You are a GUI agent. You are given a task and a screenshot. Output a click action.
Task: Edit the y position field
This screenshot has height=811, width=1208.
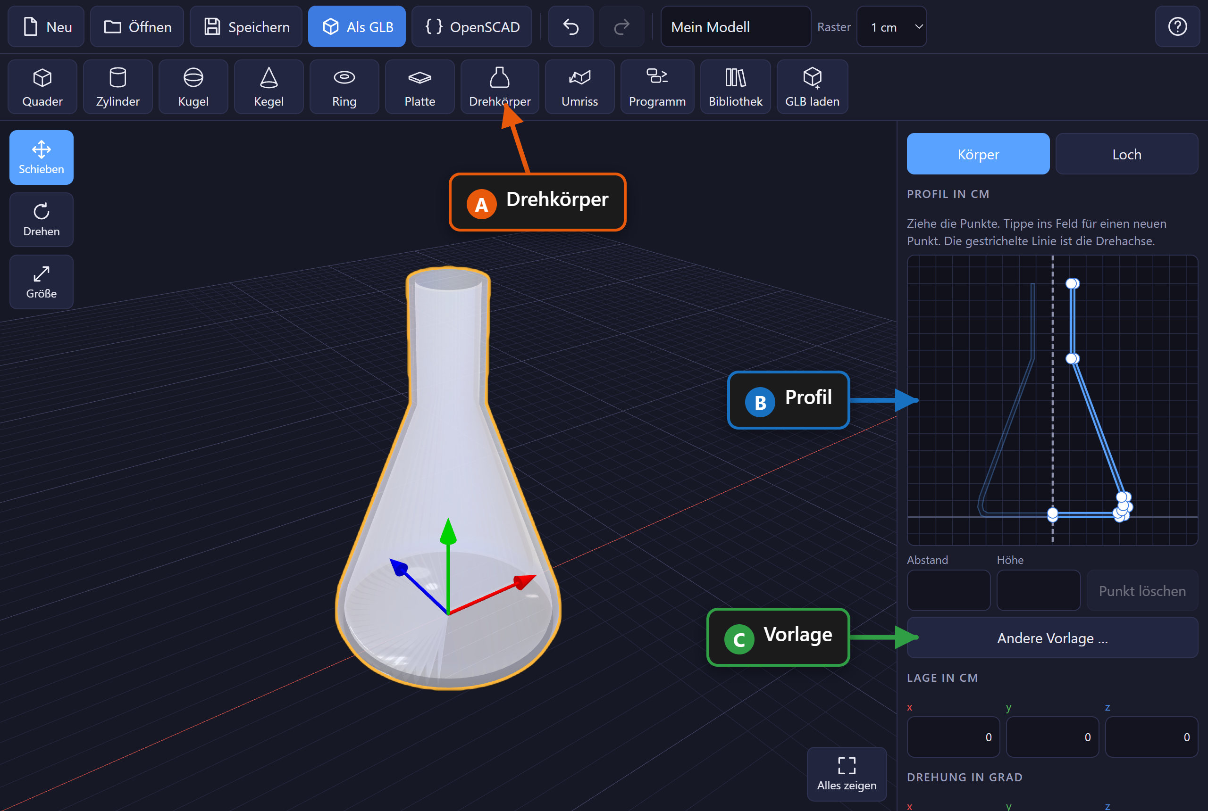(1052, 737)
